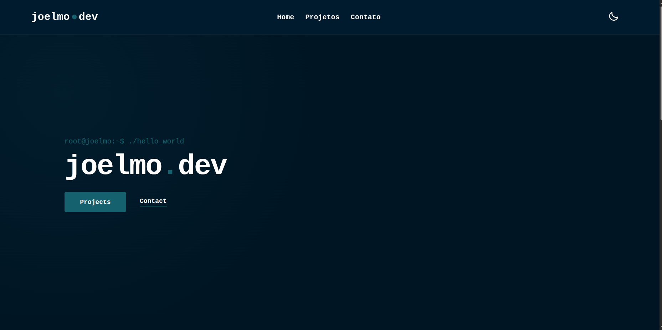Click the teal underline beneath Contact
The image size is (662, 330).
[x=153, y=206]
